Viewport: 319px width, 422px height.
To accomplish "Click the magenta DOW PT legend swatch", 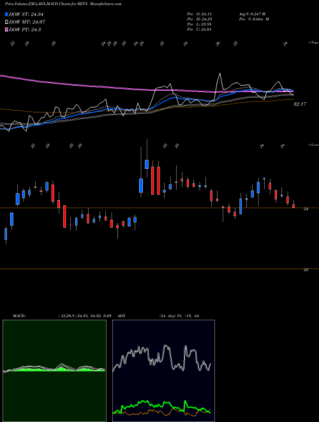I will [6, 29].
